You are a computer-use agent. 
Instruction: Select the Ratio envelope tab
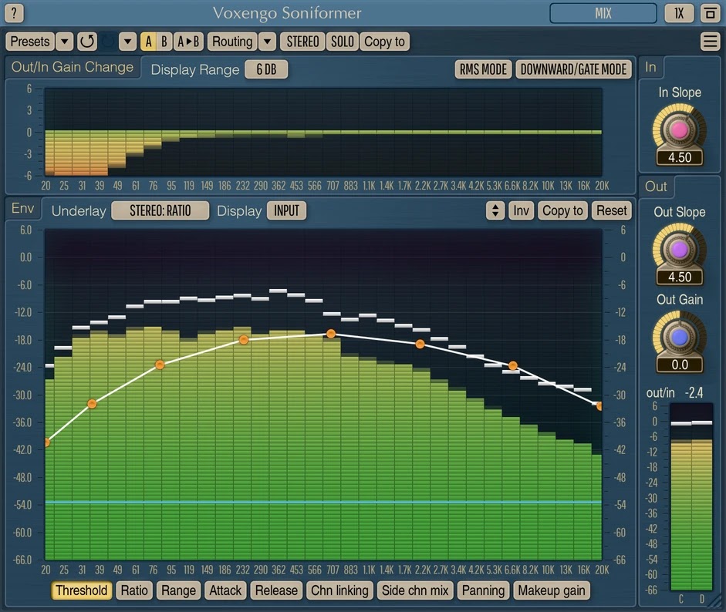click(134, 590)
